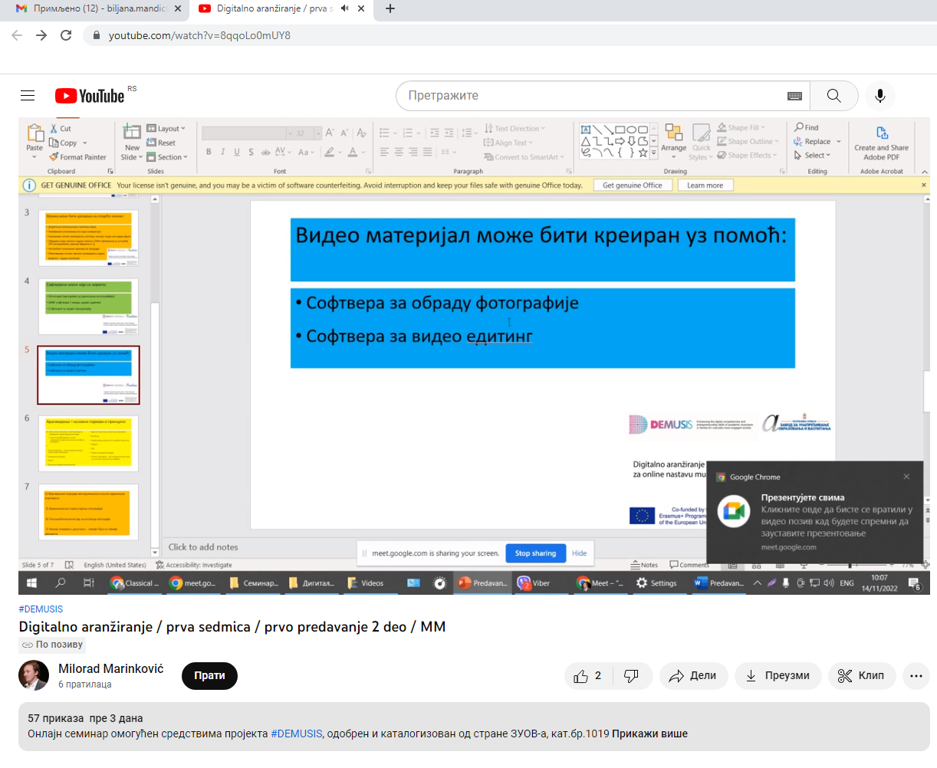Click the Get genuine Office button
Image resolution: width=937 pixels, height=768 pixels.
pyautogui.click(x=632, y=185)
